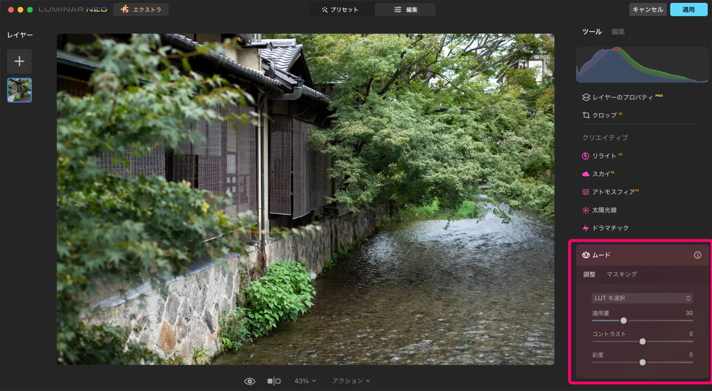
Task: Switch to the Presets (プリセット) tab
Action: pos(340,9)
